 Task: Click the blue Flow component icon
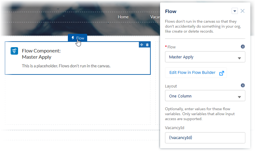click(x=14, y=51)
